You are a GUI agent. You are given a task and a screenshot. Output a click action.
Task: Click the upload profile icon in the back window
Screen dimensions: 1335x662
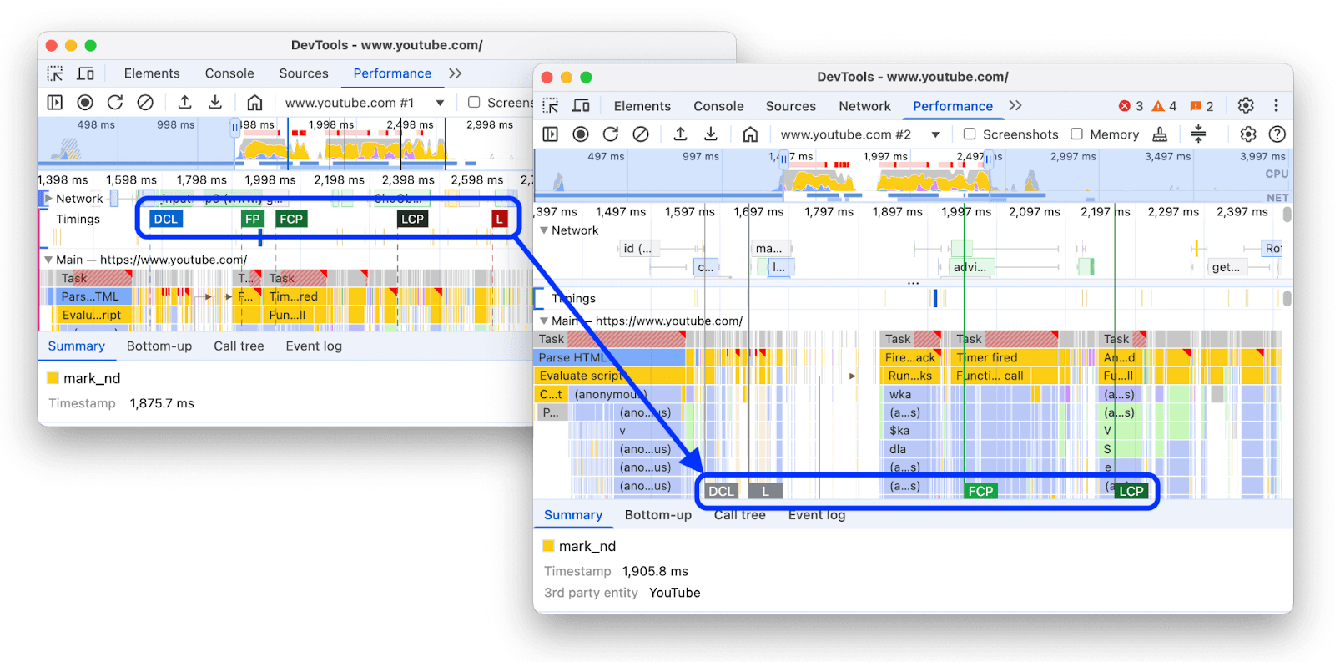(185, 102)
